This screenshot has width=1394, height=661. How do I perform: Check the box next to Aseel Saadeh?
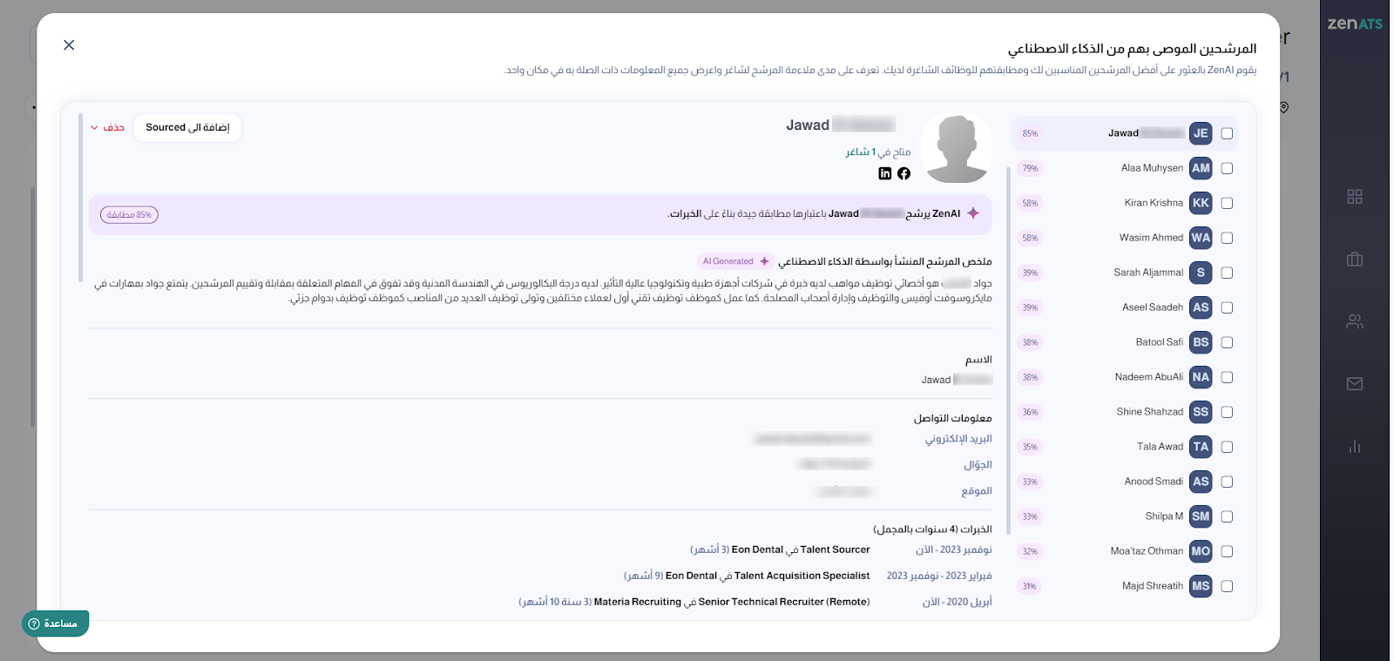click(1227, 307)
